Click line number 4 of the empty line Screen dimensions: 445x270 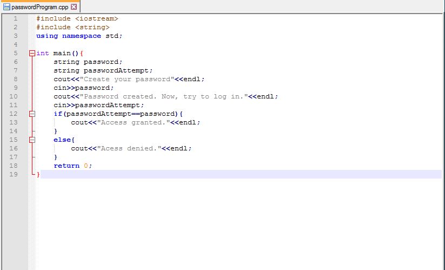click(x=15, y=44)
